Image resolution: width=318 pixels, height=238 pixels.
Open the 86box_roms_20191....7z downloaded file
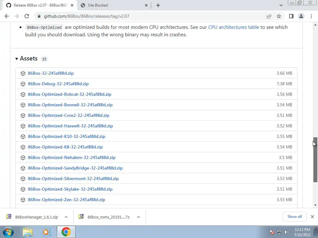(108, 217)
